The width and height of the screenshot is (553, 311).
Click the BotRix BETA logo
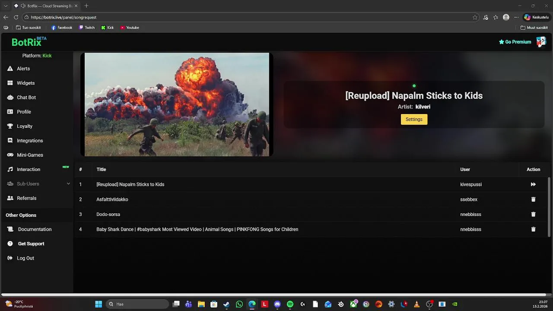pyautogui.click(x=29, y=42)
